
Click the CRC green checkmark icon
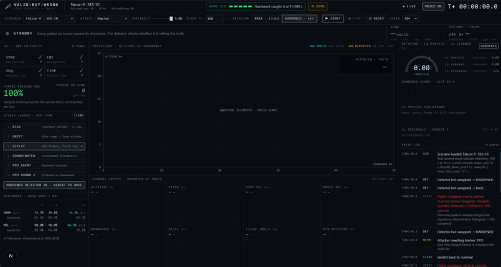point(81,57)
